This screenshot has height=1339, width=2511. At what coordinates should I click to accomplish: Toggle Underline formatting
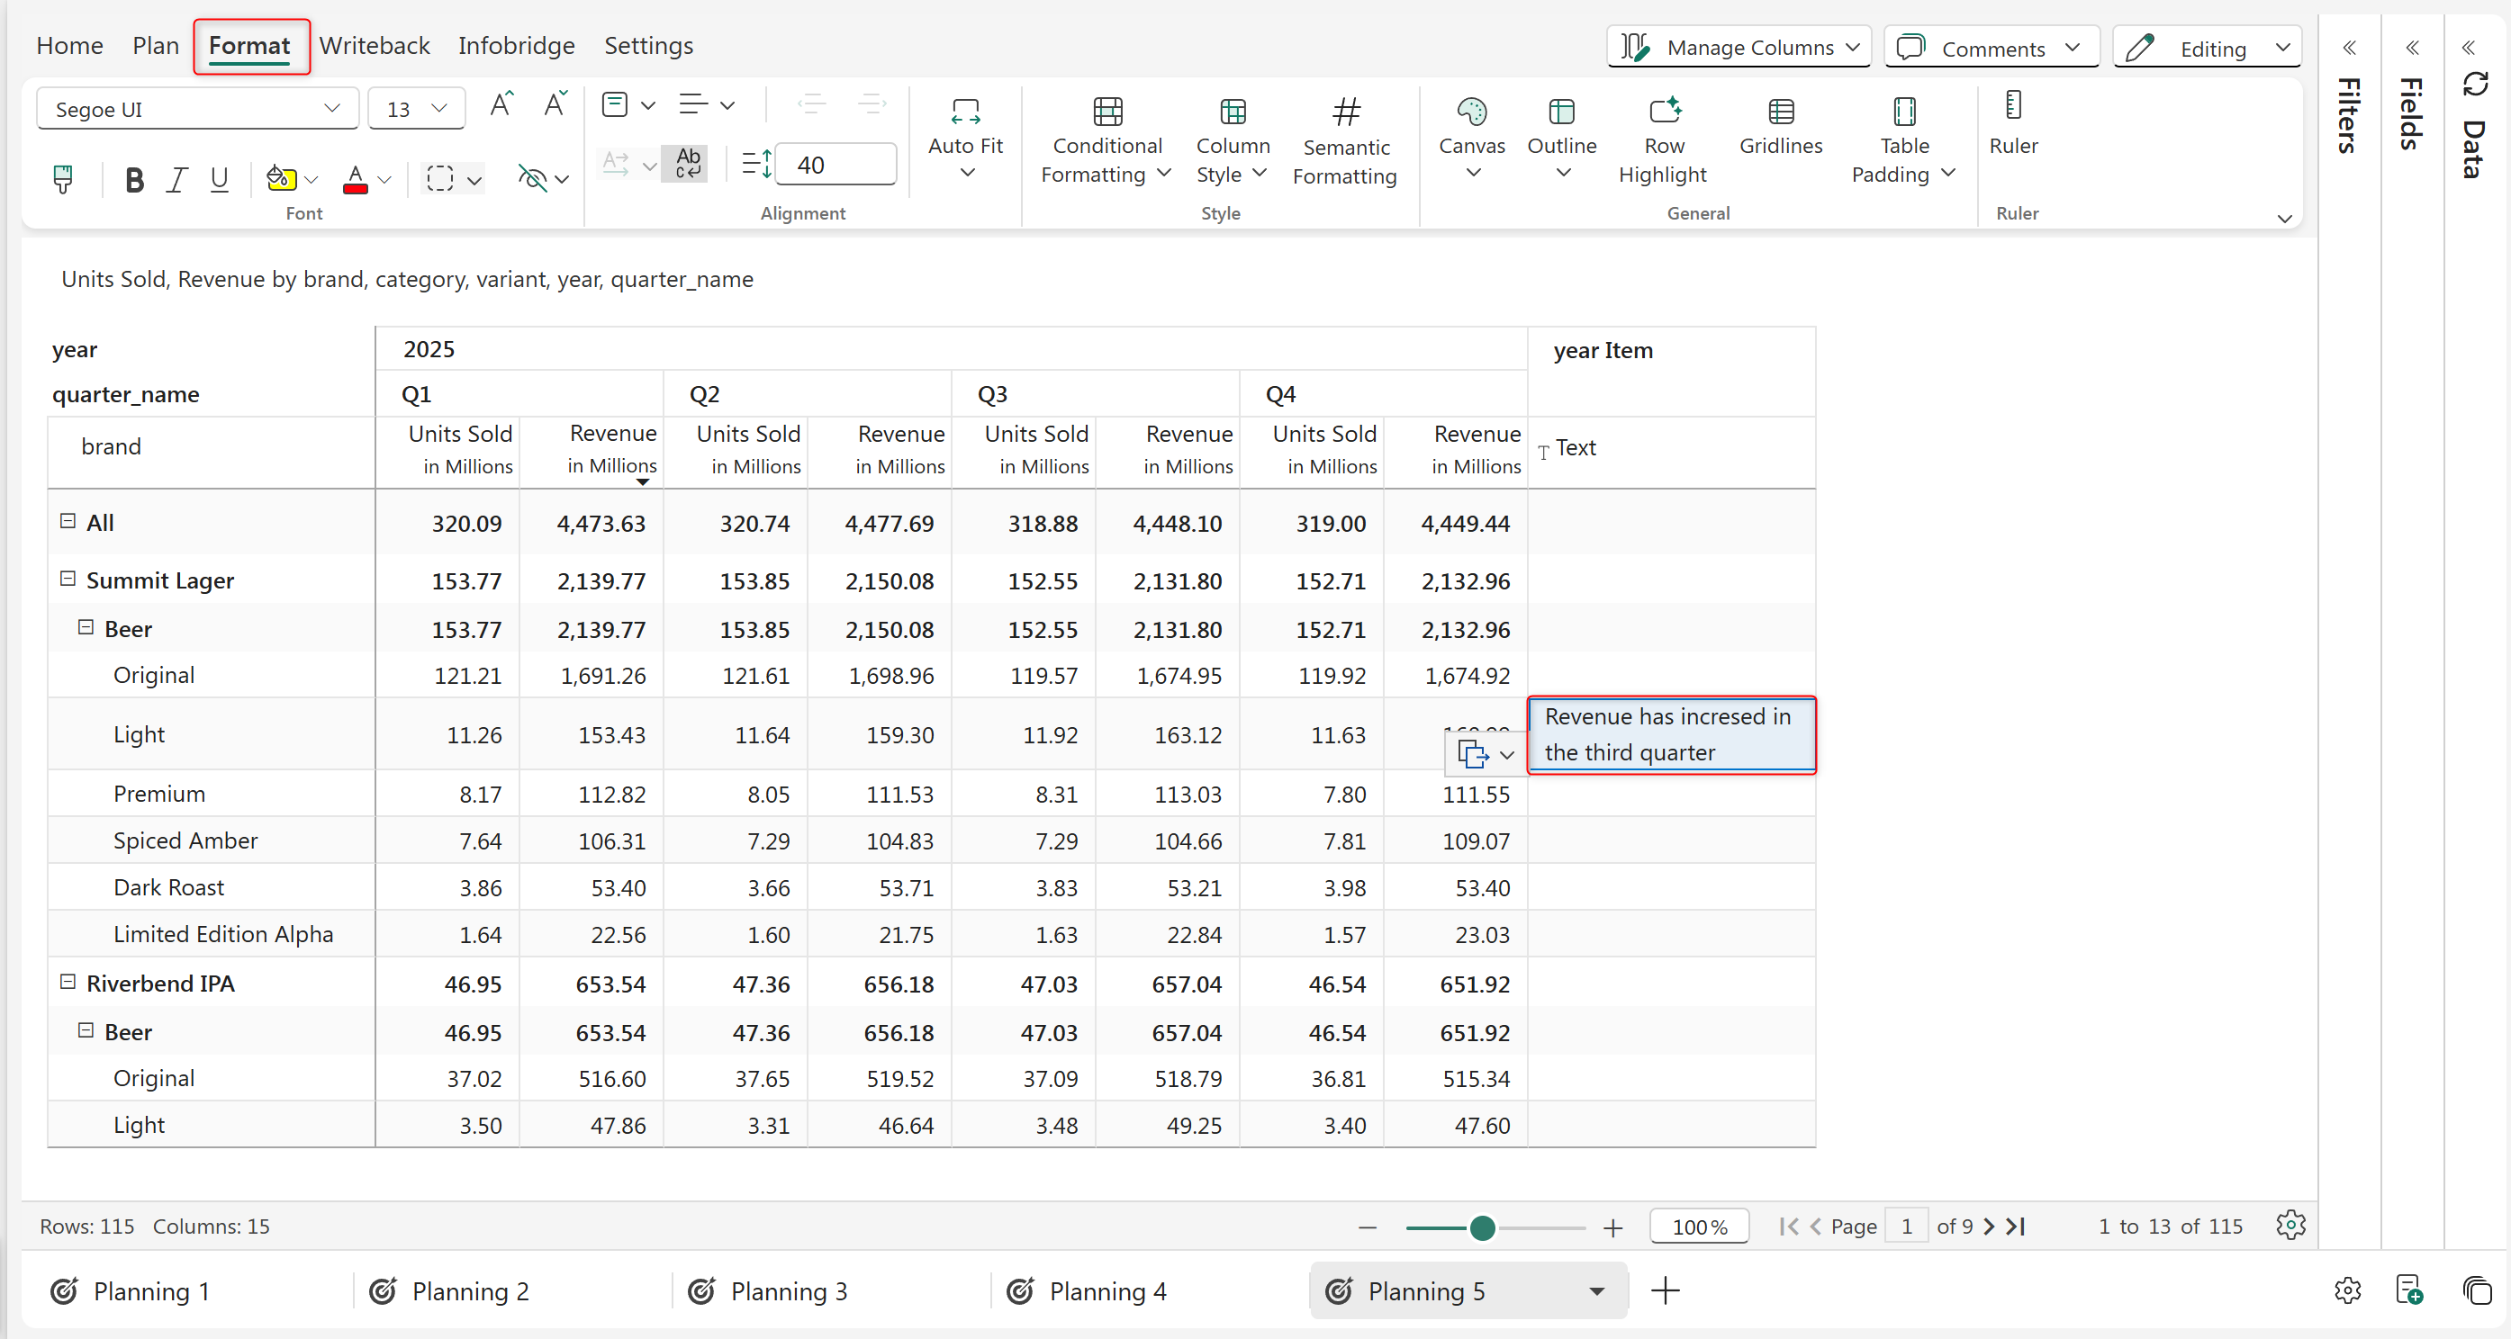(220, 179)
